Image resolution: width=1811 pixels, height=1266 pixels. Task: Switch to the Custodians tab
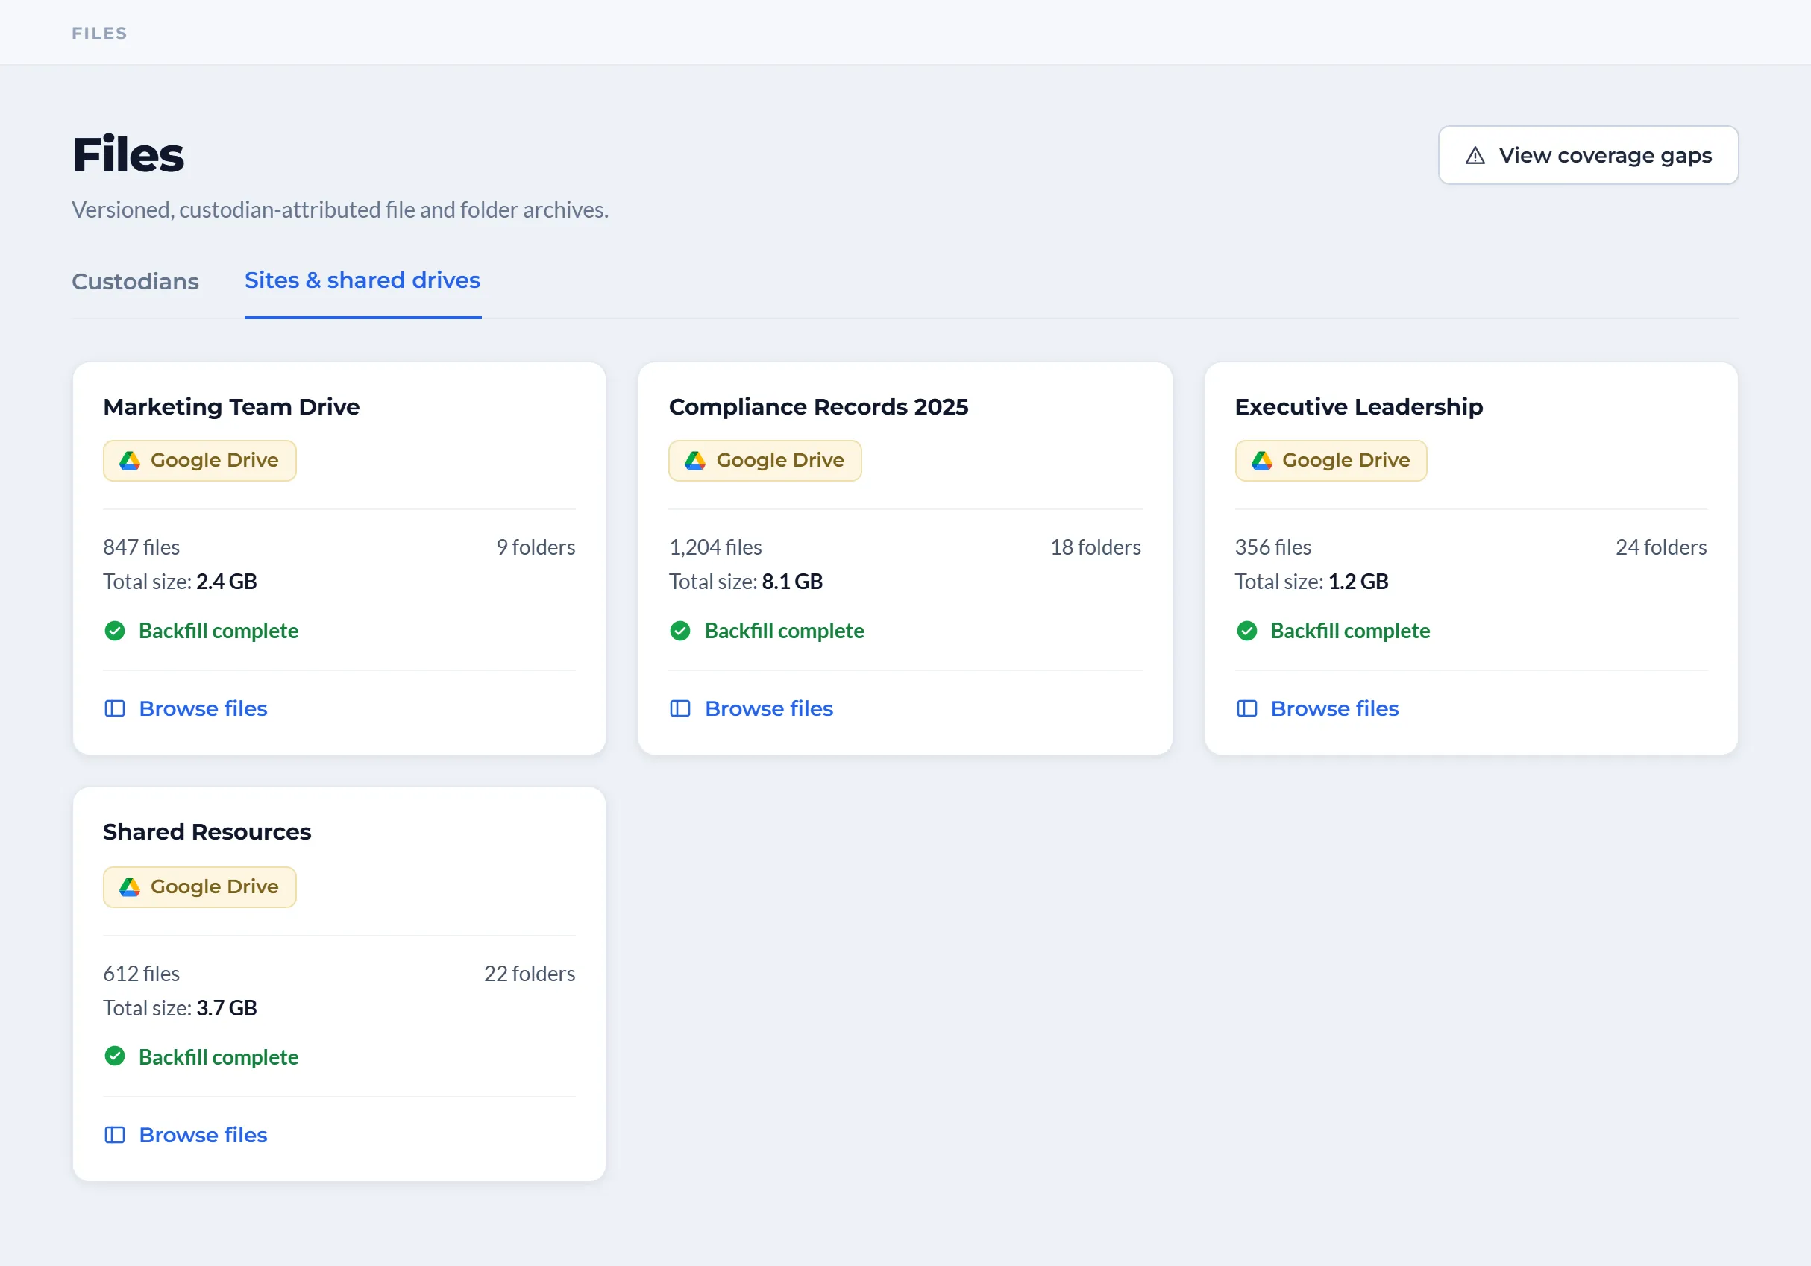pos(135,281)
